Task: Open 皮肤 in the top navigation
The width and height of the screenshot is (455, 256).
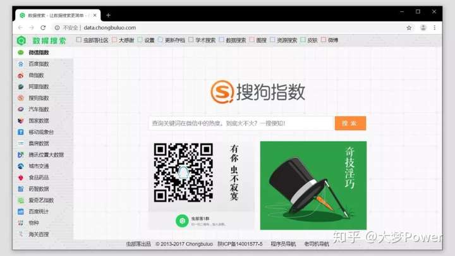Action: (309, 40)
